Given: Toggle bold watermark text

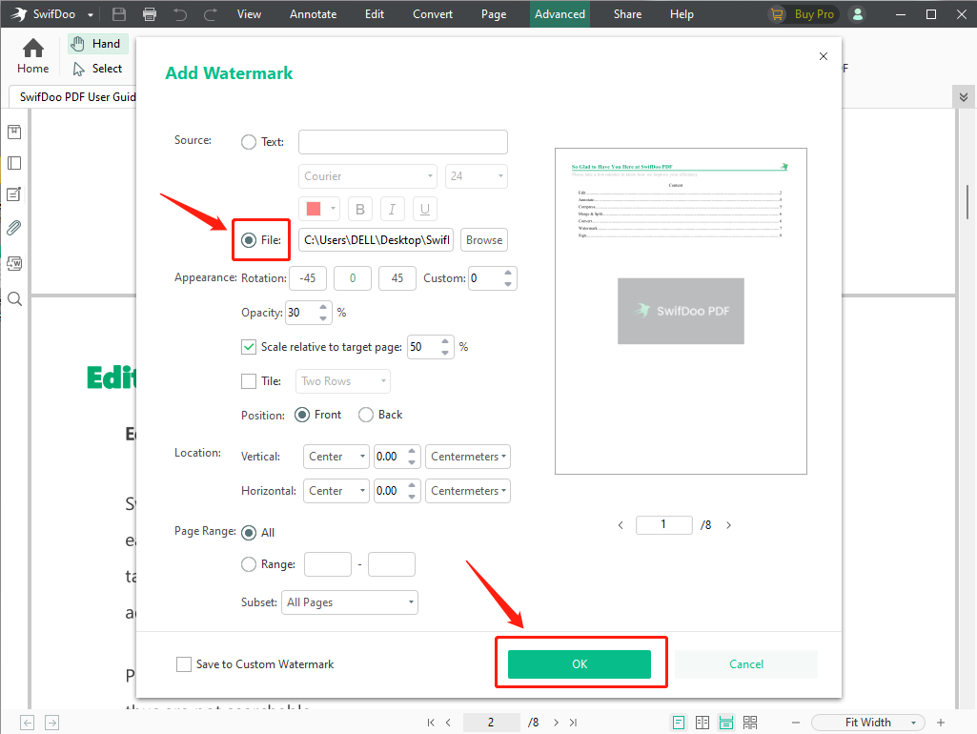Looking at the screenshot, I should pyautogui.click(x=360, y=209).
